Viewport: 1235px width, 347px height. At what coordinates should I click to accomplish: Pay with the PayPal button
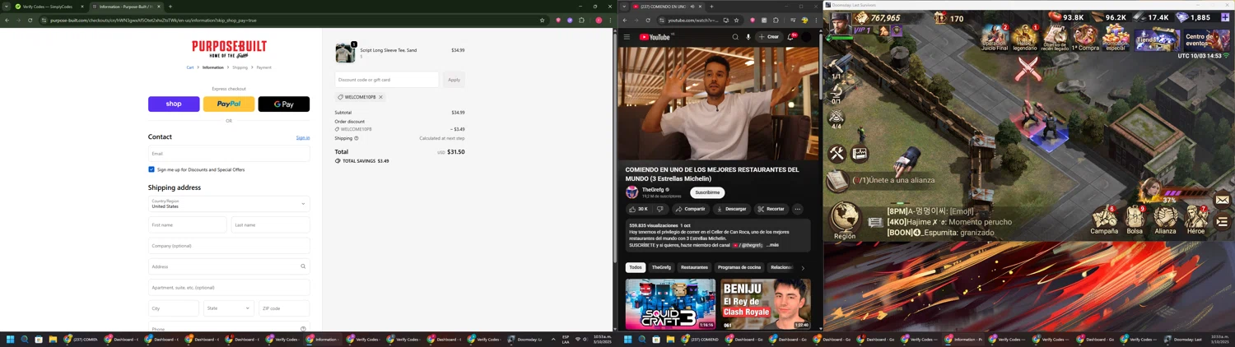(229, 104)
